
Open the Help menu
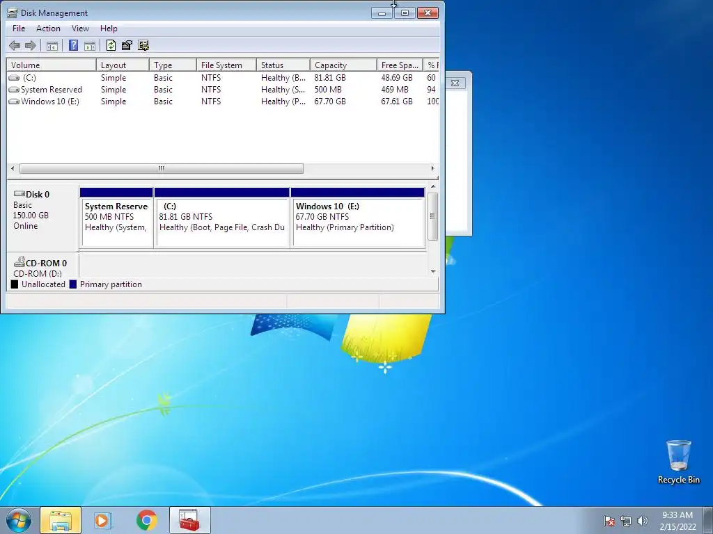pyautogui.click(x=109, y=28)
